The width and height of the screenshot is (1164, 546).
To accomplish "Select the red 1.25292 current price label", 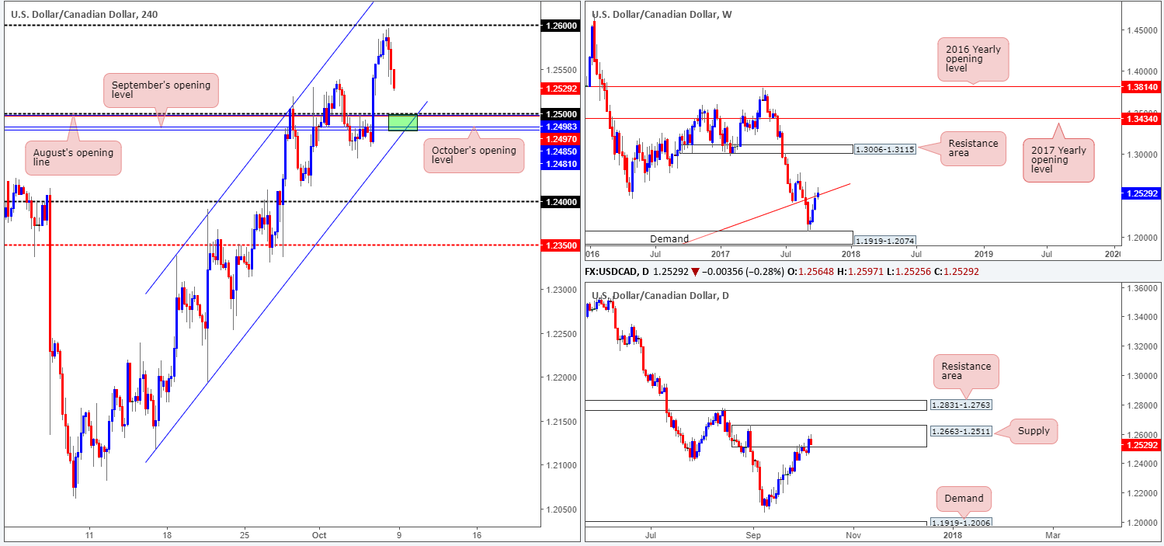I will coord(559,89).
